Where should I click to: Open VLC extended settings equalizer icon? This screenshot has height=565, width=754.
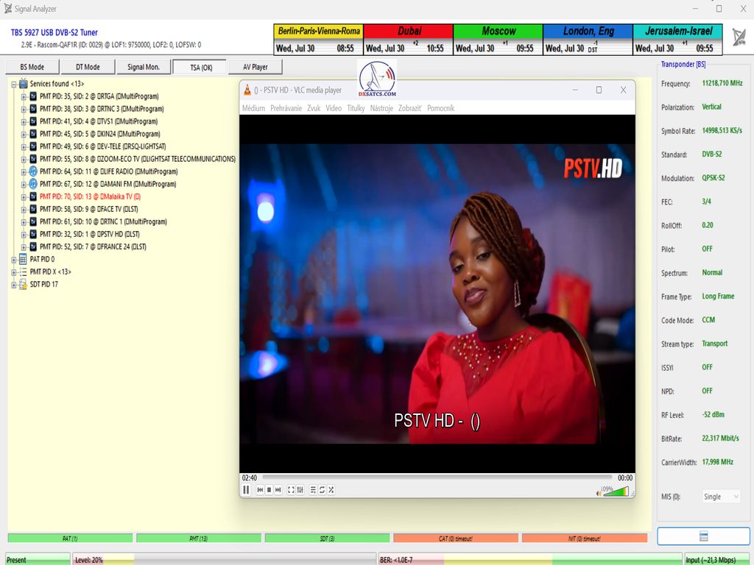[300, 490]
